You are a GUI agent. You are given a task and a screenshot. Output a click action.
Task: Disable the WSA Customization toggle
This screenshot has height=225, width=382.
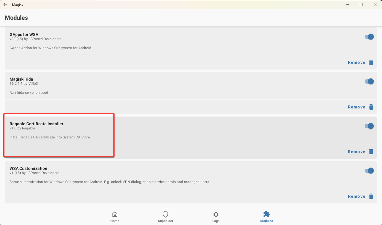click(x=369, y=171)
